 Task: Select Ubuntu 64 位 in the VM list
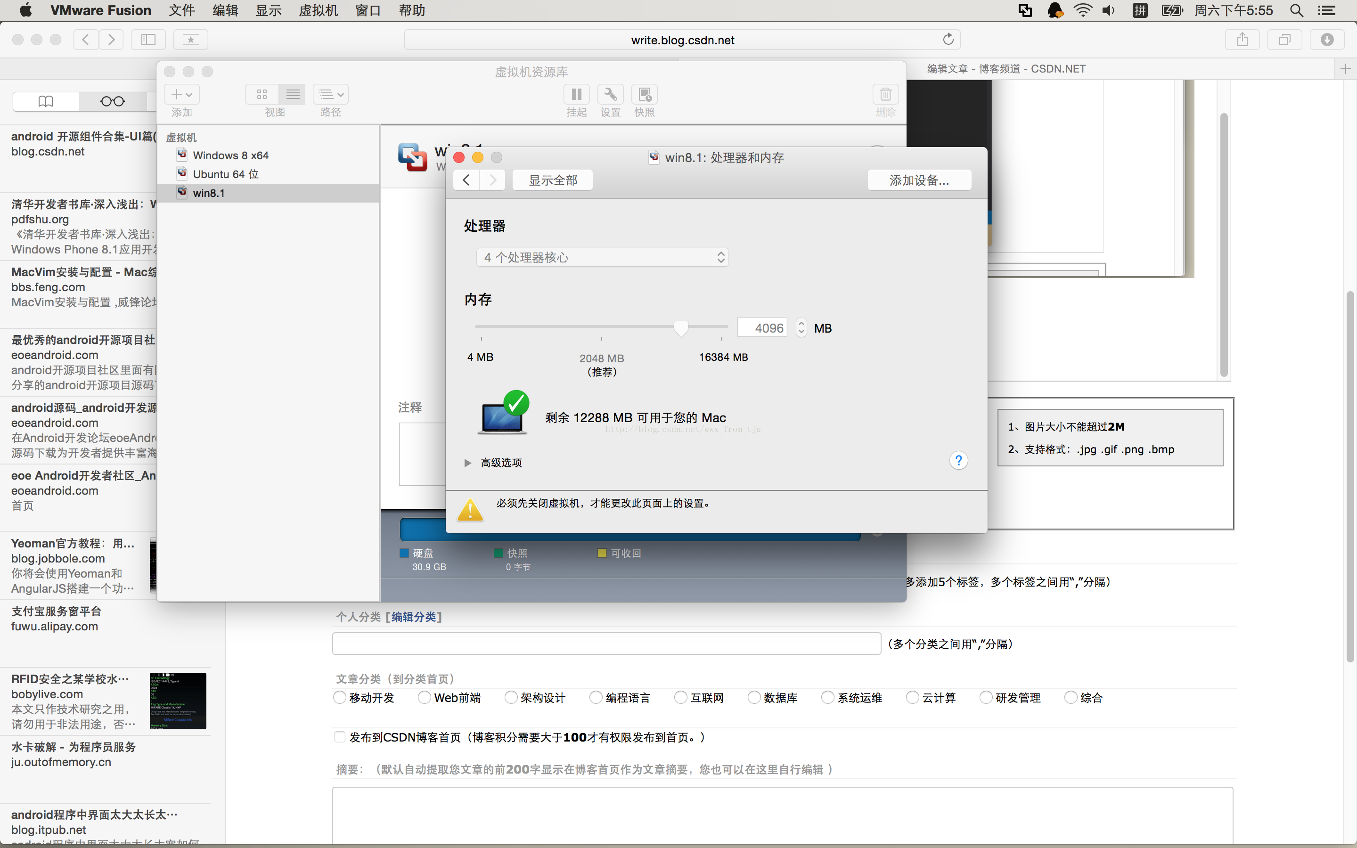268,174
